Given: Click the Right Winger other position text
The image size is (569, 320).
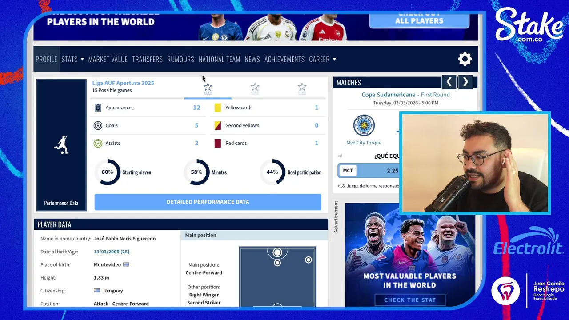Looking at the screenshot, I should 204,295.
